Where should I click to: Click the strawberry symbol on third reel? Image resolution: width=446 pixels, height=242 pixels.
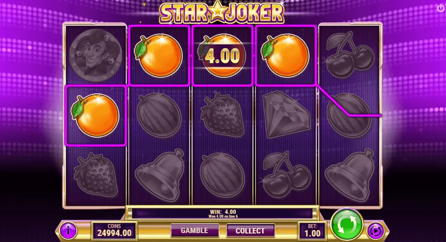pos(222,115)
